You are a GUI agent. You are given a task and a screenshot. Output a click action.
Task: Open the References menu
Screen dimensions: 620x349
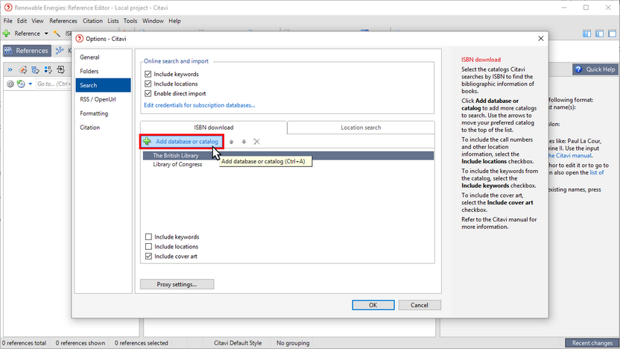click(63, 21)
